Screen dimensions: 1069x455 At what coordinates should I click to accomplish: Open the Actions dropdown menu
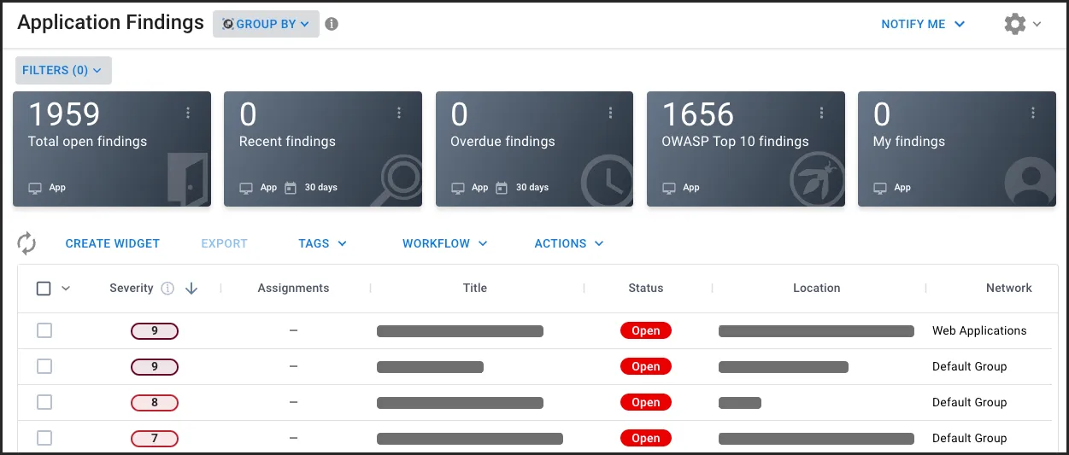568,243
